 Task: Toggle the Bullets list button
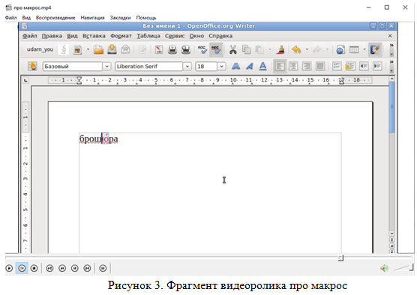350,66
